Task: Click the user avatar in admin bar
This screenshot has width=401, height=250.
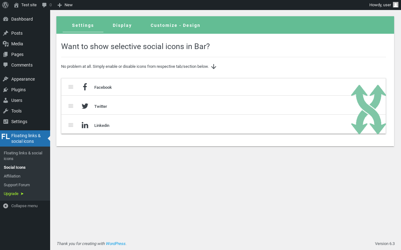Action: pos(396,5)
